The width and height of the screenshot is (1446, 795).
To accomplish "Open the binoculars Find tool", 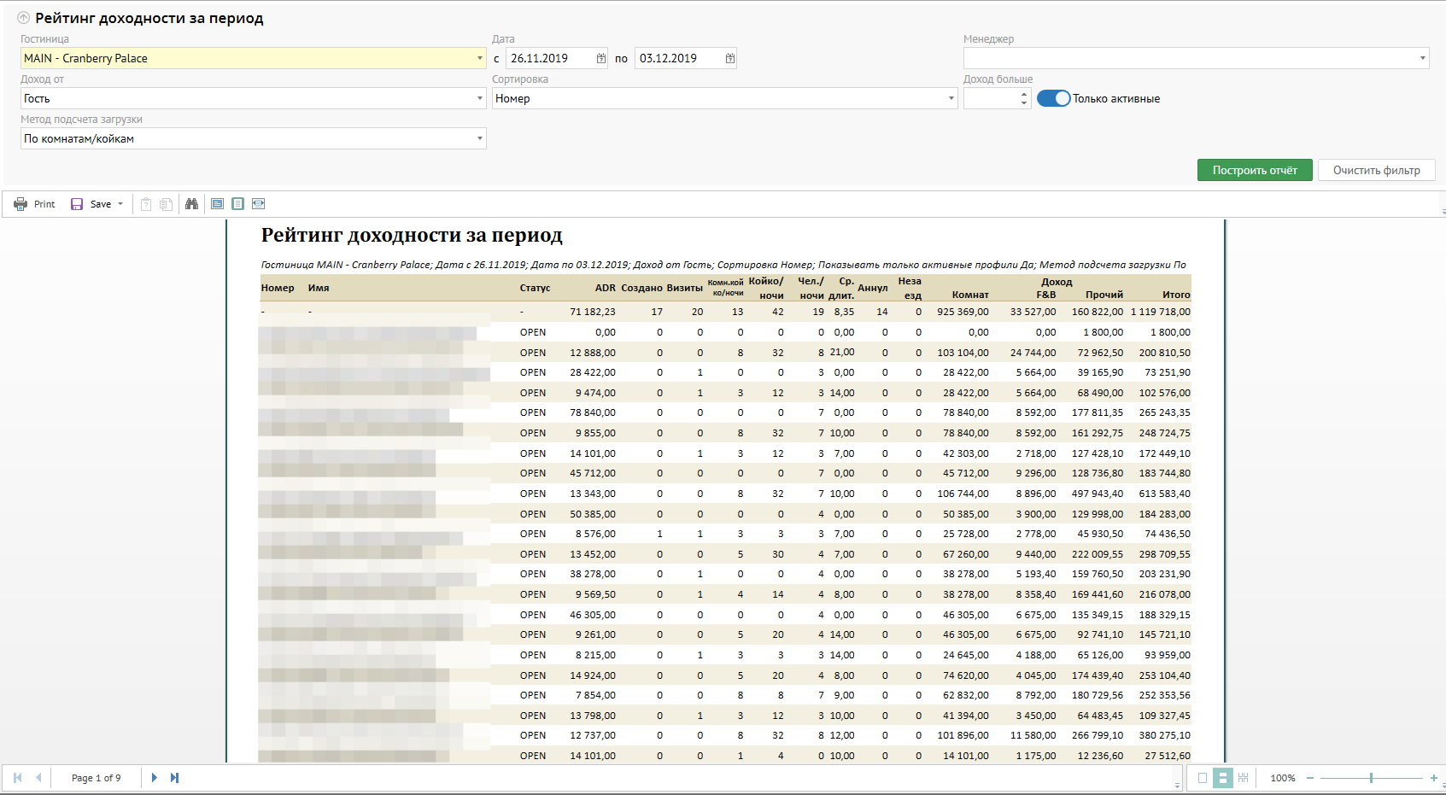I will [191, 204].
